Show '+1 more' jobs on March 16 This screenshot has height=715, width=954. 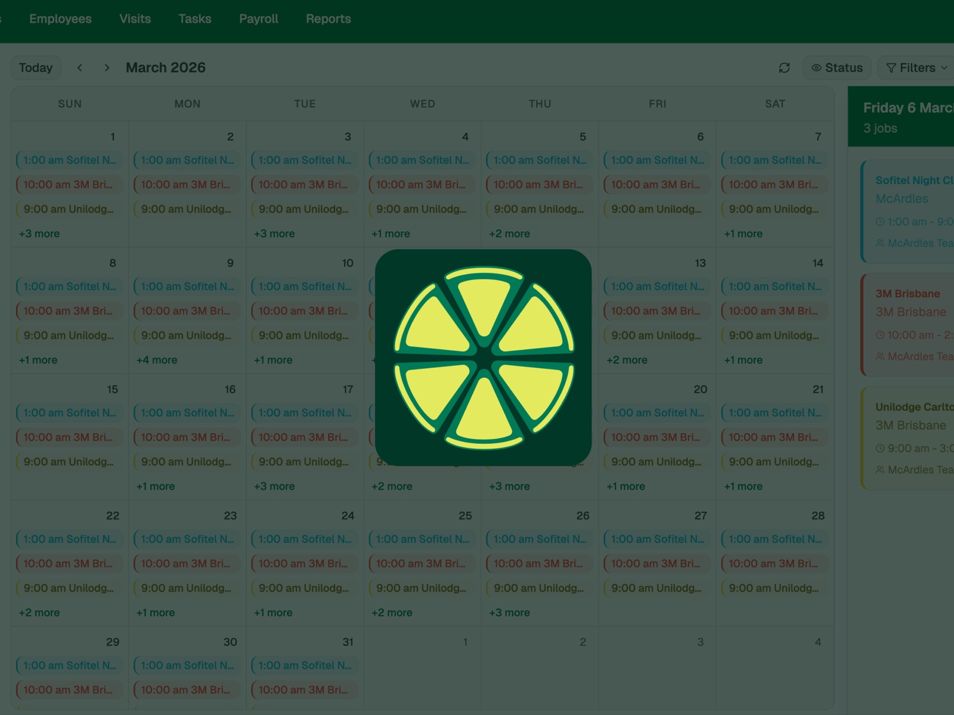click(156, 486)
